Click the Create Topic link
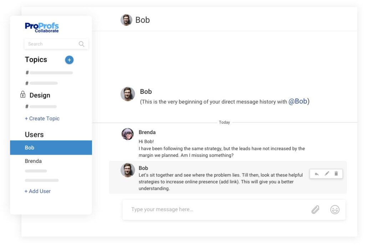 pyautogui.click(x=42, y=118)
